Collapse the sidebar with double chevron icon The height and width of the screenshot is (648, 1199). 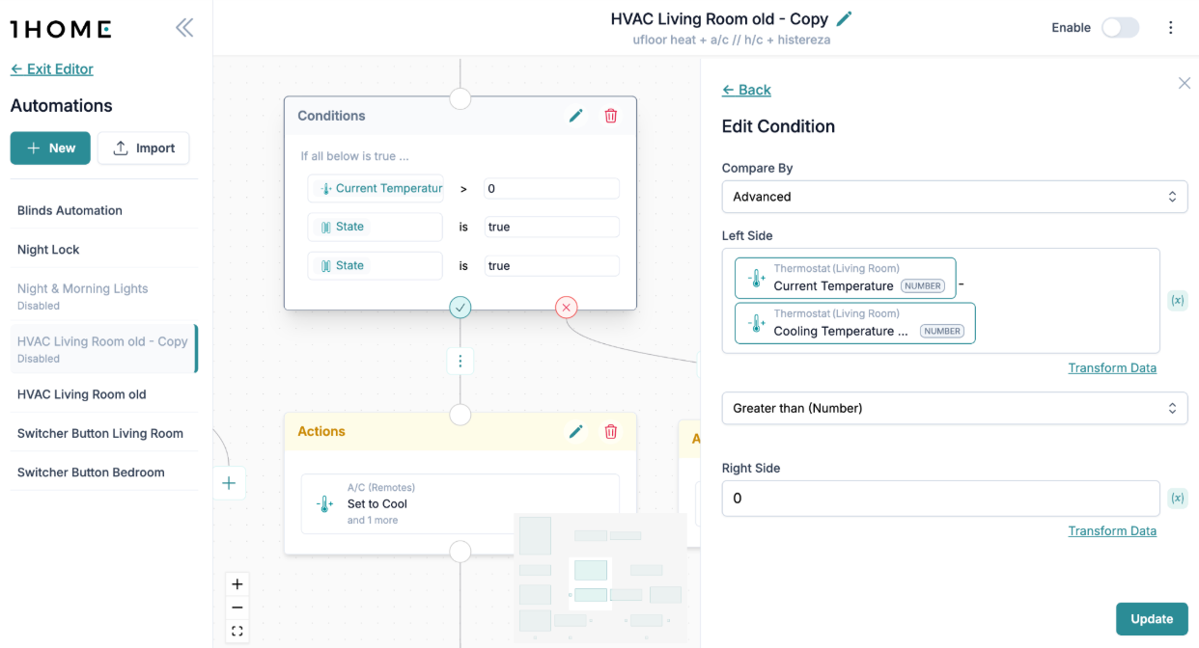click(x=184, y=28)
